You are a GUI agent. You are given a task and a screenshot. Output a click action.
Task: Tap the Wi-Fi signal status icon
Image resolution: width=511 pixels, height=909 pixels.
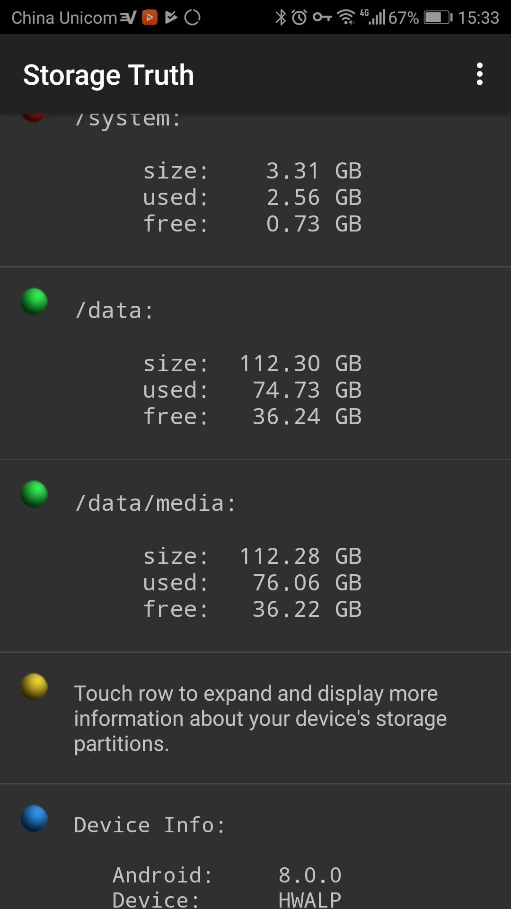(x=346, y=18)
